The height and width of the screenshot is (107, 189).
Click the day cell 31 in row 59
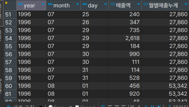point(94,78)
